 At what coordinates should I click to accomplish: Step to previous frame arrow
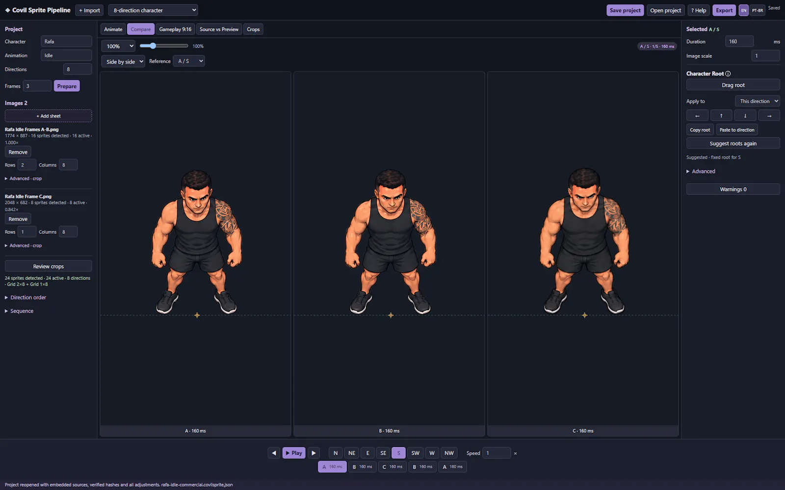point(274,453)
